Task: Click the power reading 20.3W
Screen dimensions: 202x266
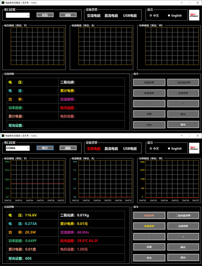Action: (30, 232)
